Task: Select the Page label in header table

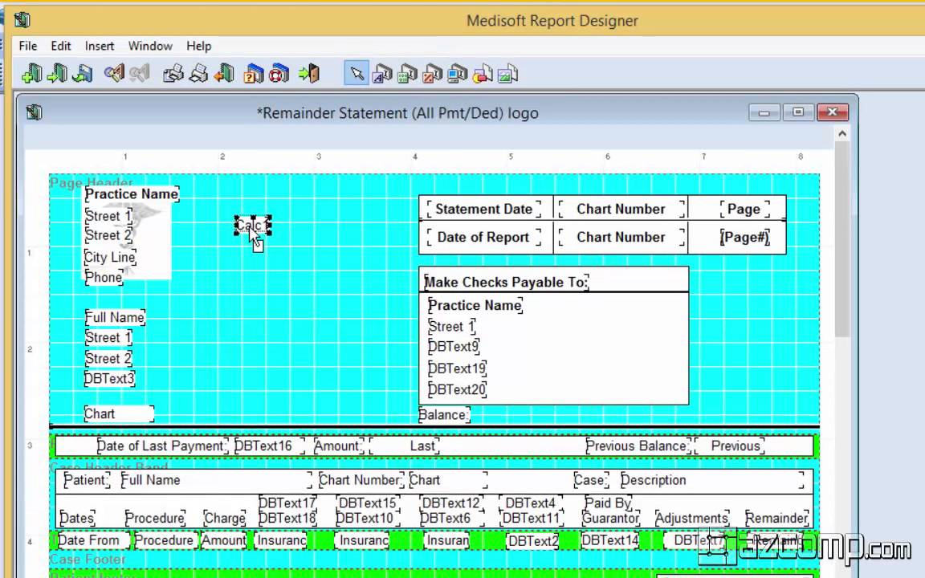Action: tap(744, 209)
